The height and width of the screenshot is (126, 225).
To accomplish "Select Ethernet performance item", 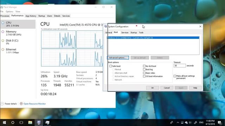I will coord(18,51).
